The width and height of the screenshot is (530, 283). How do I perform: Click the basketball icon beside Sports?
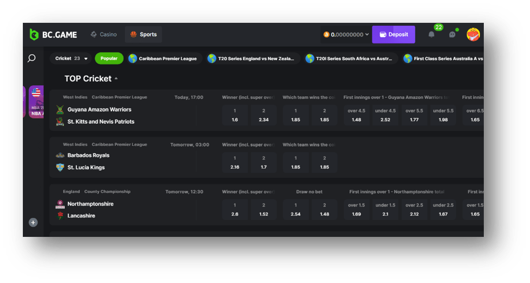(134, 34)
